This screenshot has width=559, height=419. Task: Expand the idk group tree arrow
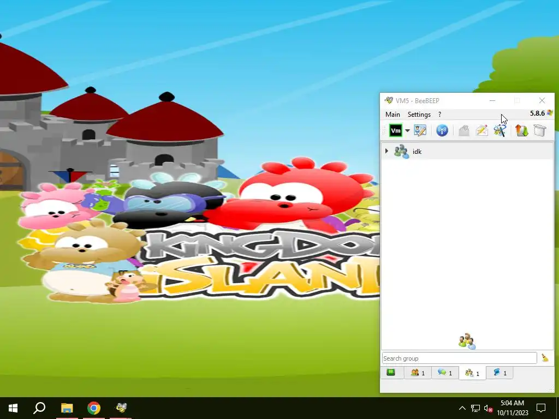click(x=386, y=151)
